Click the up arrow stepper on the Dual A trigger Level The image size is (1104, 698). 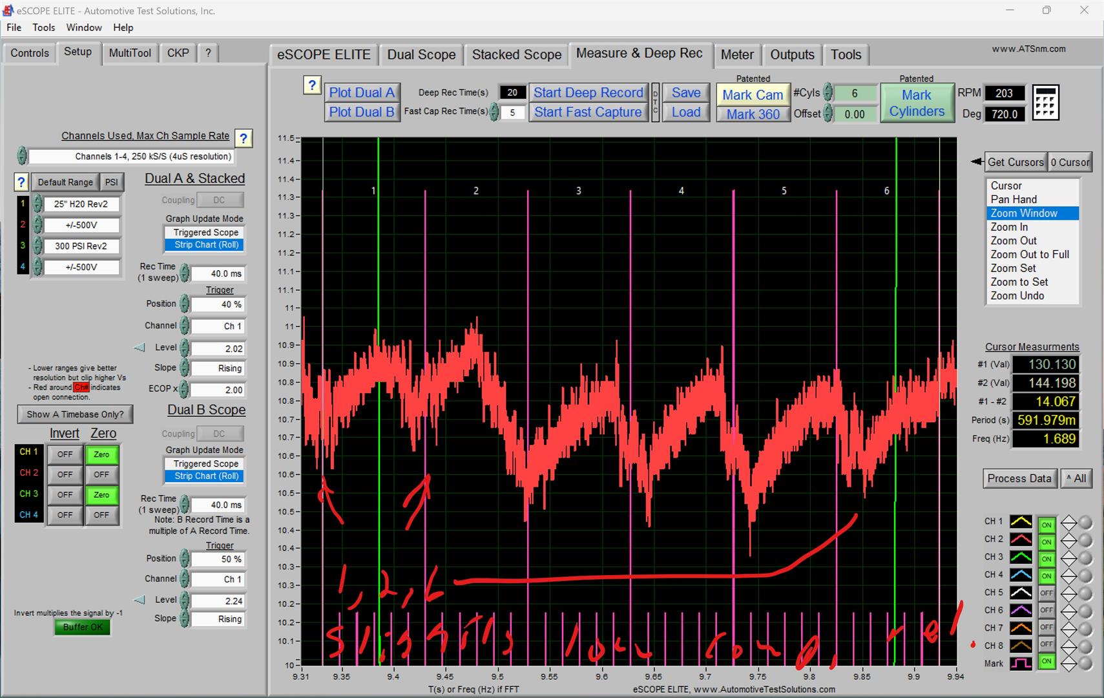(x=185, y=344)
